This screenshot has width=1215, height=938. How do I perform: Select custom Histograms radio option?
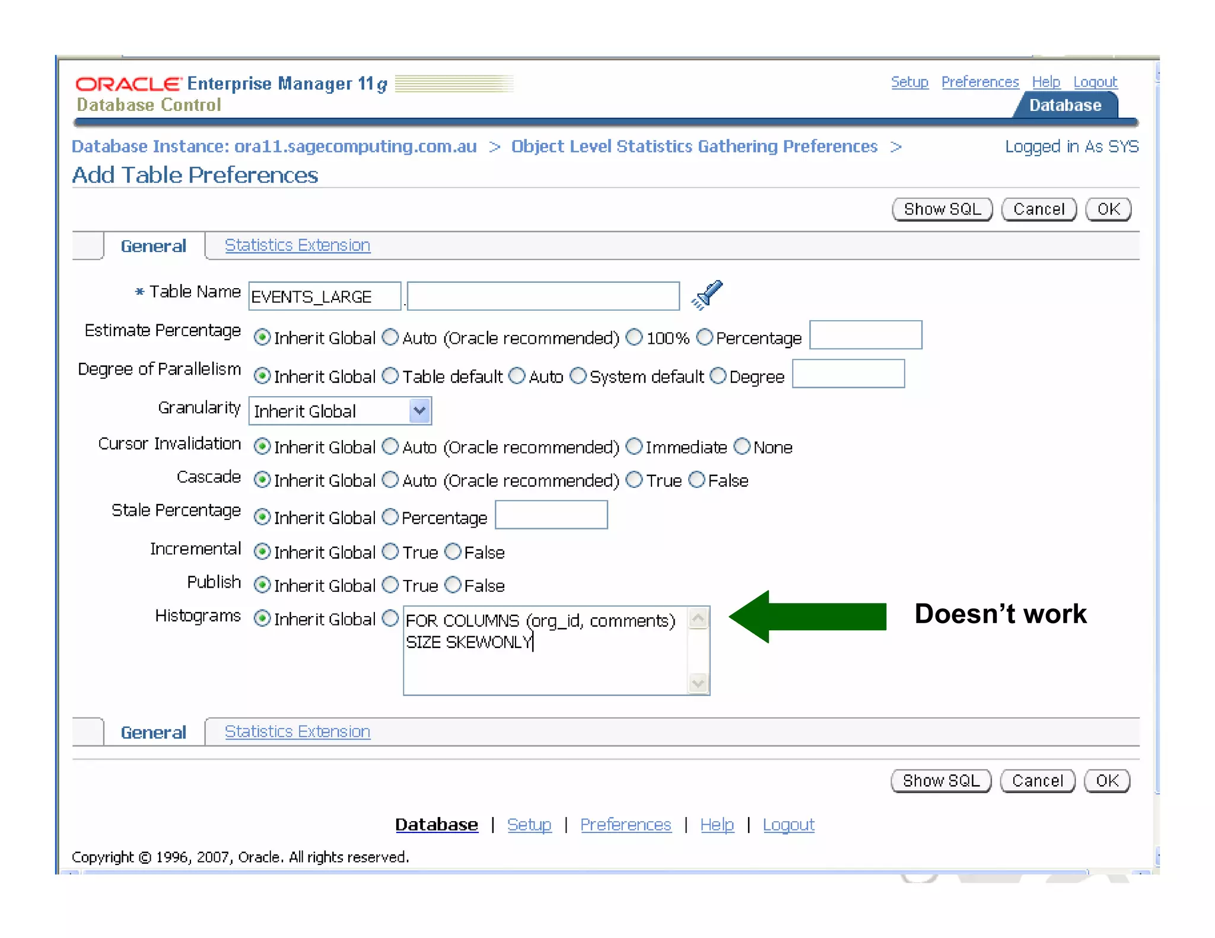tap(390, 618)
